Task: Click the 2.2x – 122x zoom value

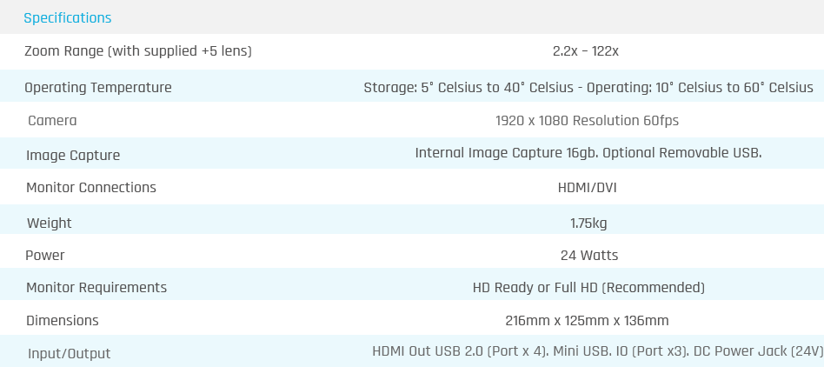Action: [x=586, y=51]
